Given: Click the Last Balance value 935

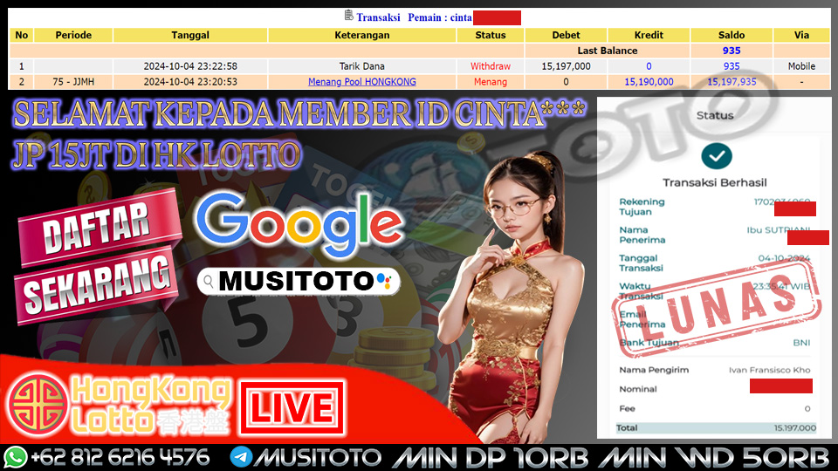Looking at the screenshot, I should click(x=732, y=51).
